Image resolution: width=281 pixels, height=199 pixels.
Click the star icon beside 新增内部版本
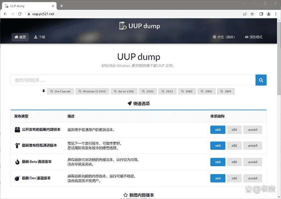[125, 195]
